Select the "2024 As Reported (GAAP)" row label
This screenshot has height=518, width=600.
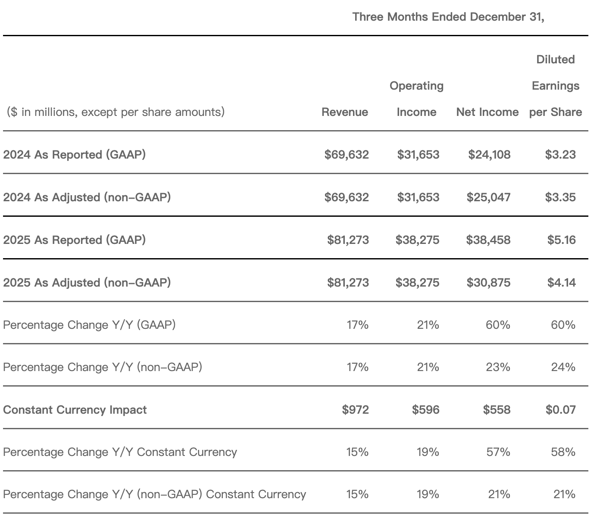[x=74, y=154]
